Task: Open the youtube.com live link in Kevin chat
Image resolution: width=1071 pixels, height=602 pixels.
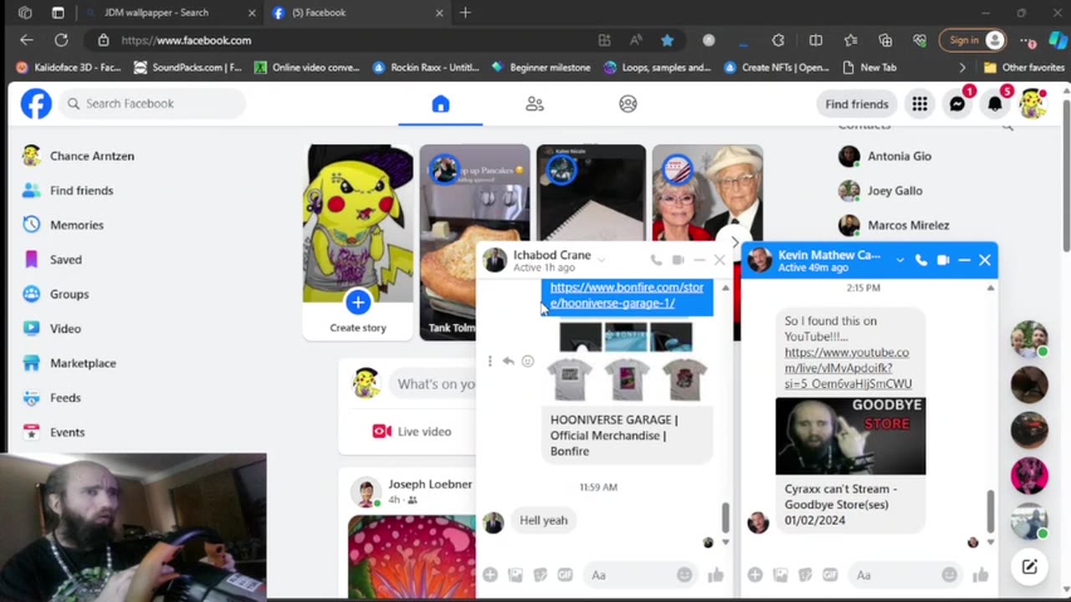Action: (x=848, y=368)
